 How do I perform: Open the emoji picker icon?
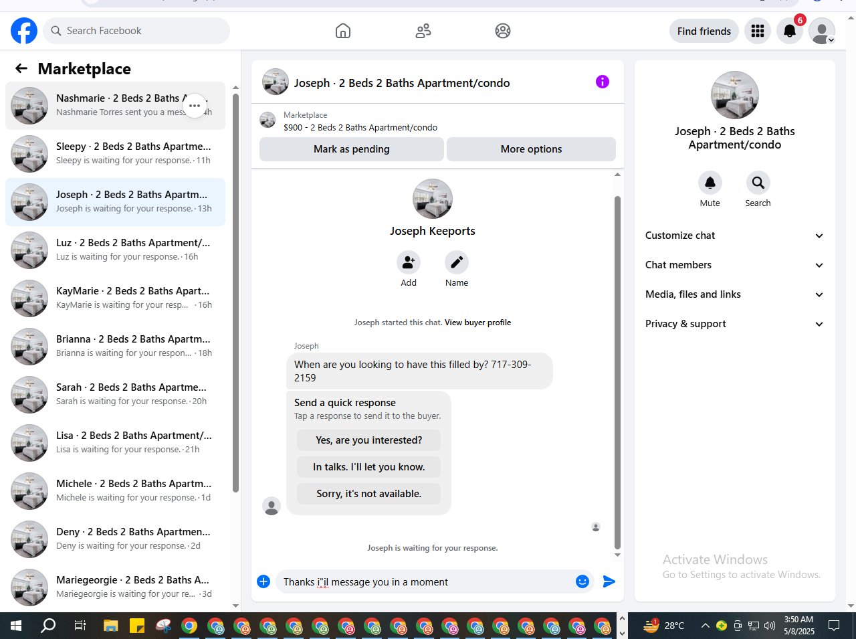(x=582, y=581)
